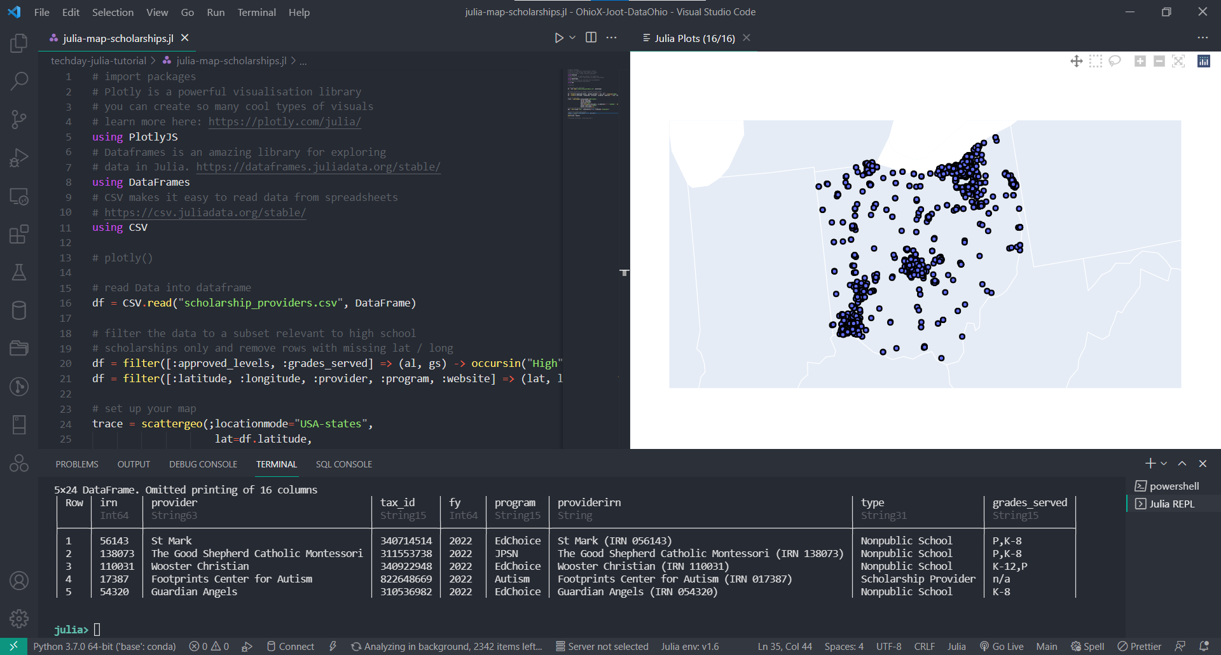Open the Julia three-dots view in activity bar

click(x=19, y=463)
